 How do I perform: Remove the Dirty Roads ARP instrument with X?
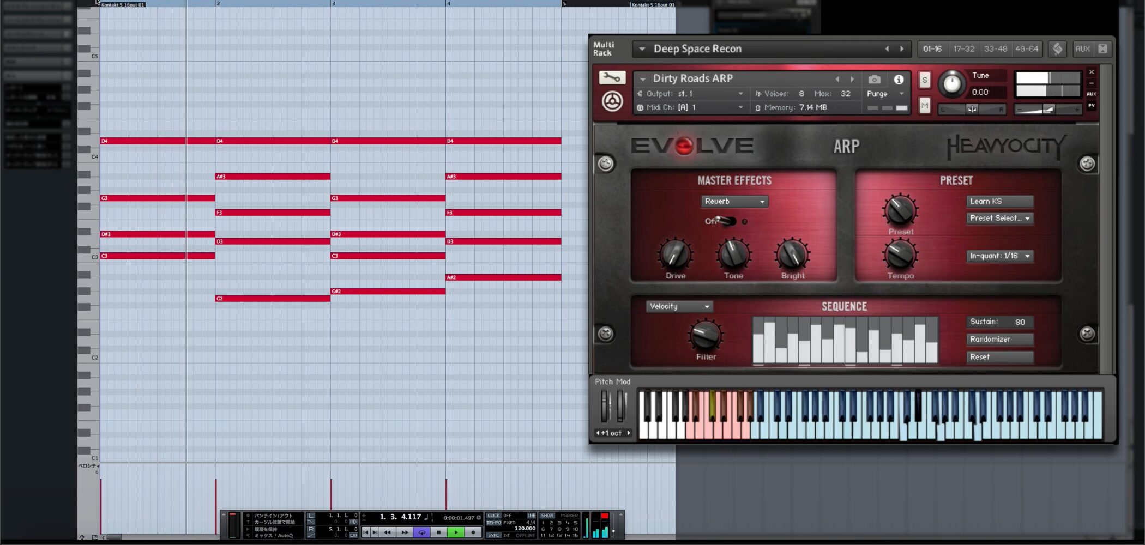1092,72
